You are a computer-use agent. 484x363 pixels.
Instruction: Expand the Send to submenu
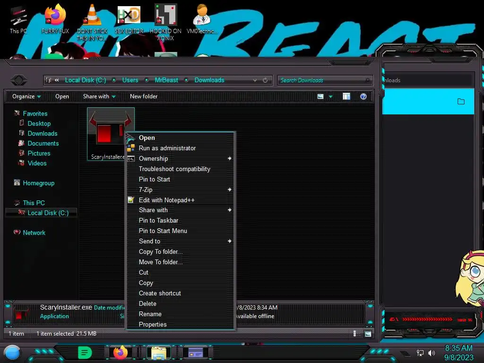181,241
